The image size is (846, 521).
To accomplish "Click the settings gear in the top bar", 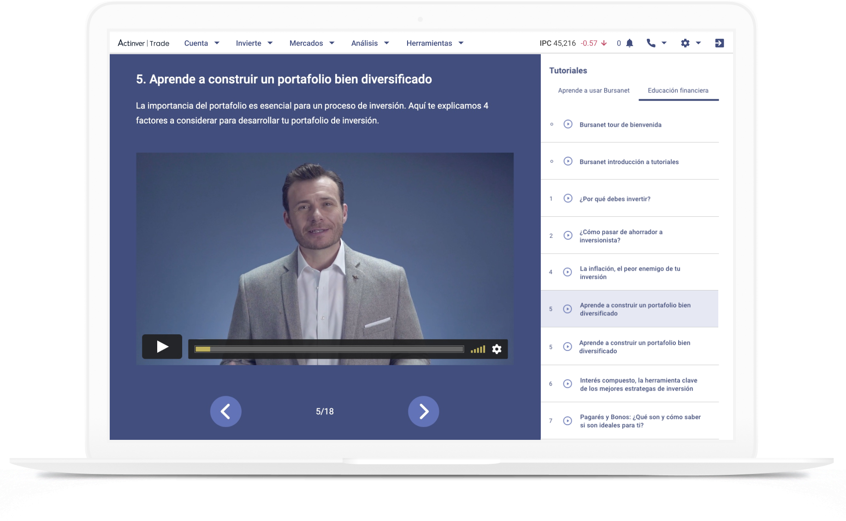I will 686,43.
